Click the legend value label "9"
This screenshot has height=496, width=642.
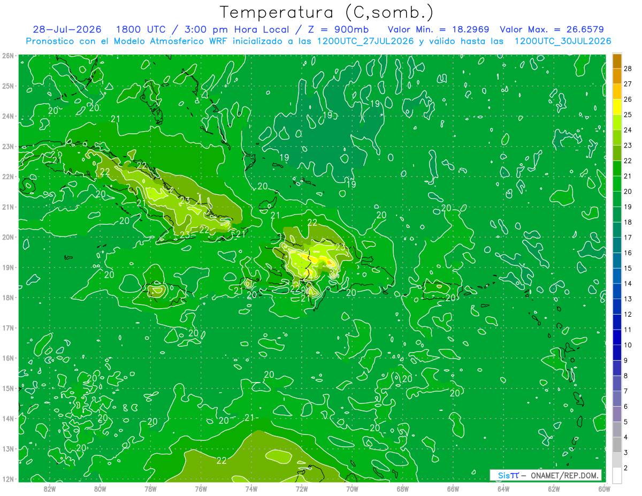pos(626,361)
